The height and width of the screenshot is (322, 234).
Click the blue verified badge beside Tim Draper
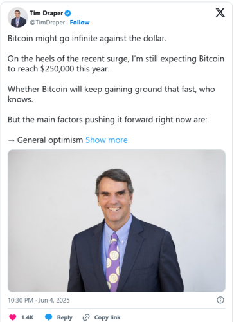pyautogui.click(x=67, y=14)
